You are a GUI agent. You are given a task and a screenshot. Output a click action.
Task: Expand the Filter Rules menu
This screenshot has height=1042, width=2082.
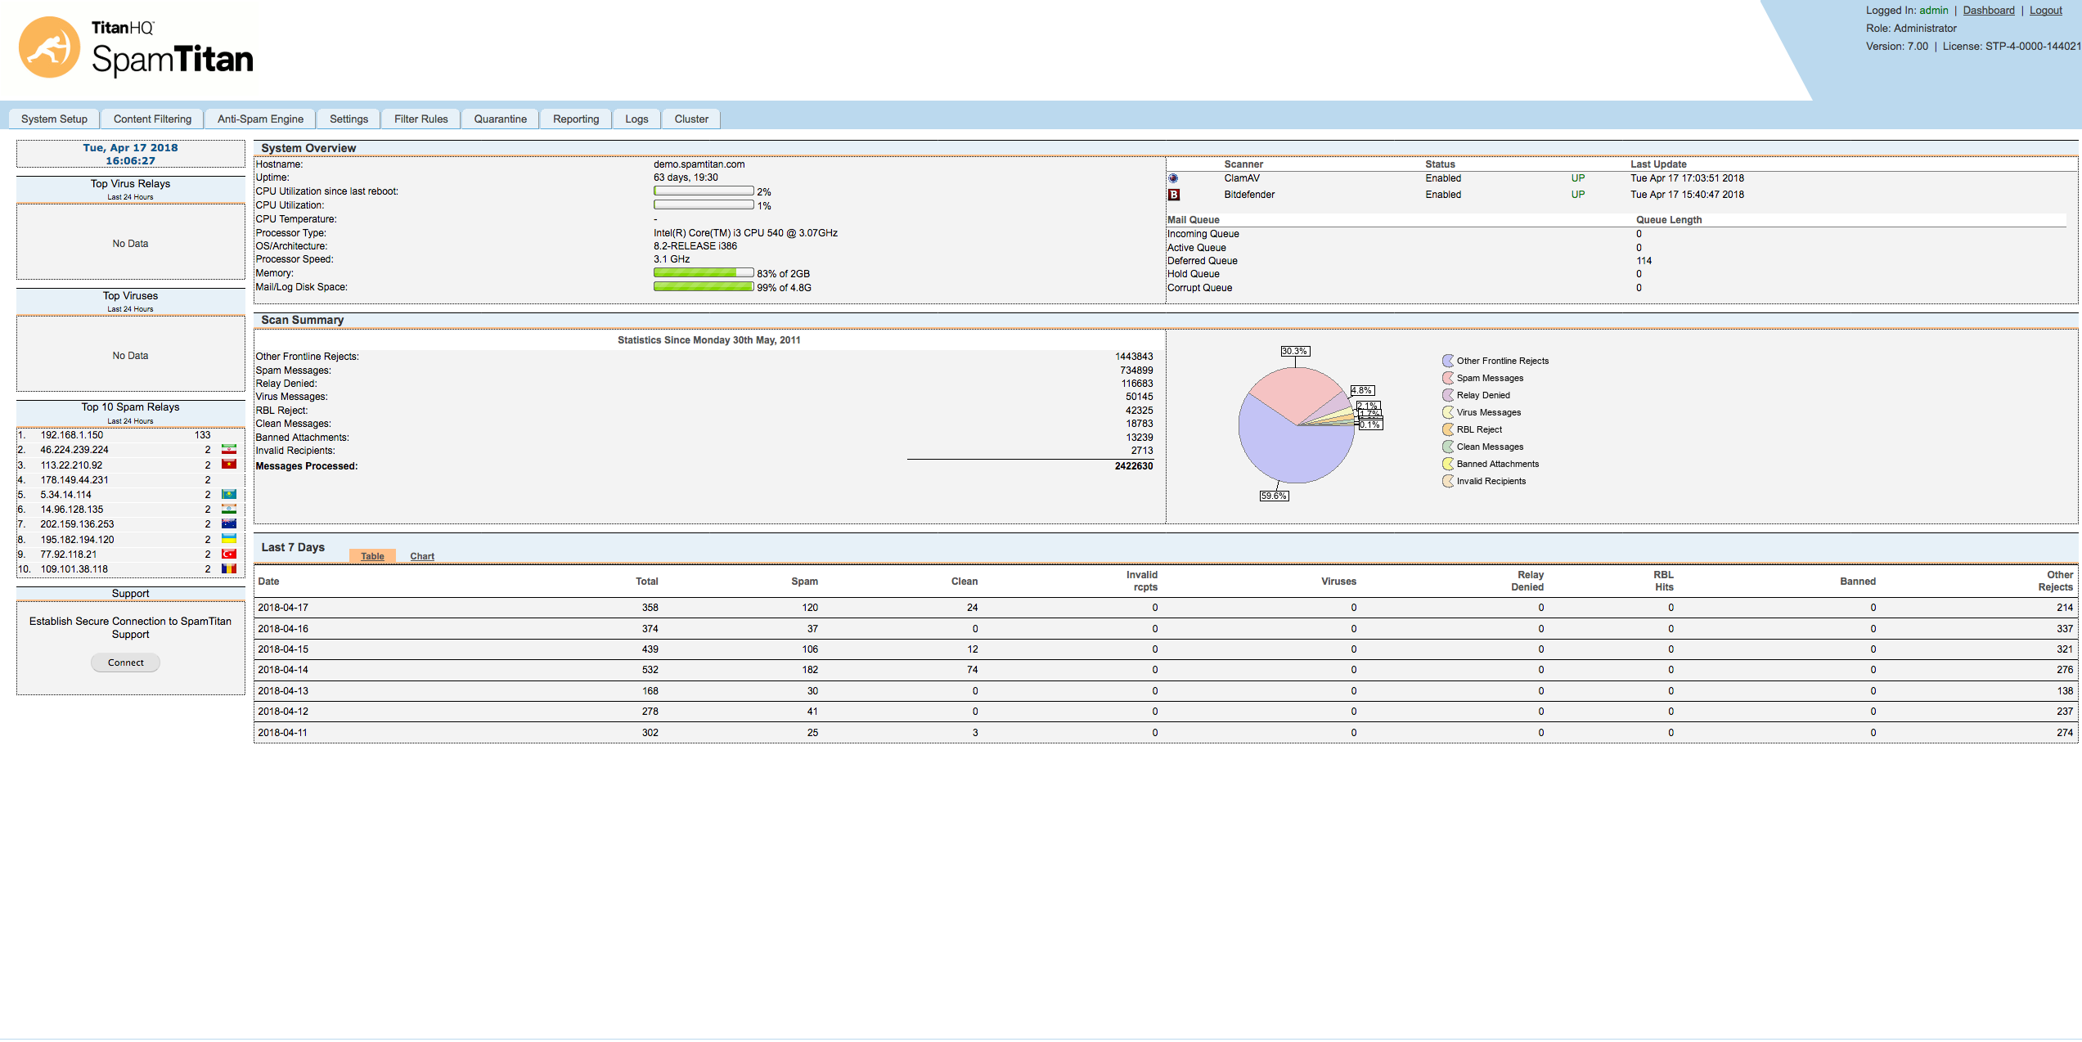point(420,119)
